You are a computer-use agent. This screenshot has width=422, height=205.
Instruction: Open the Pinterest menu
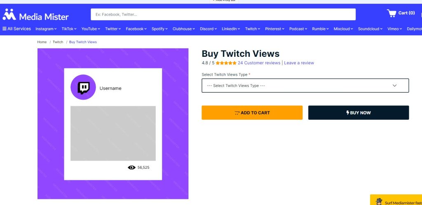click(275, 29)
